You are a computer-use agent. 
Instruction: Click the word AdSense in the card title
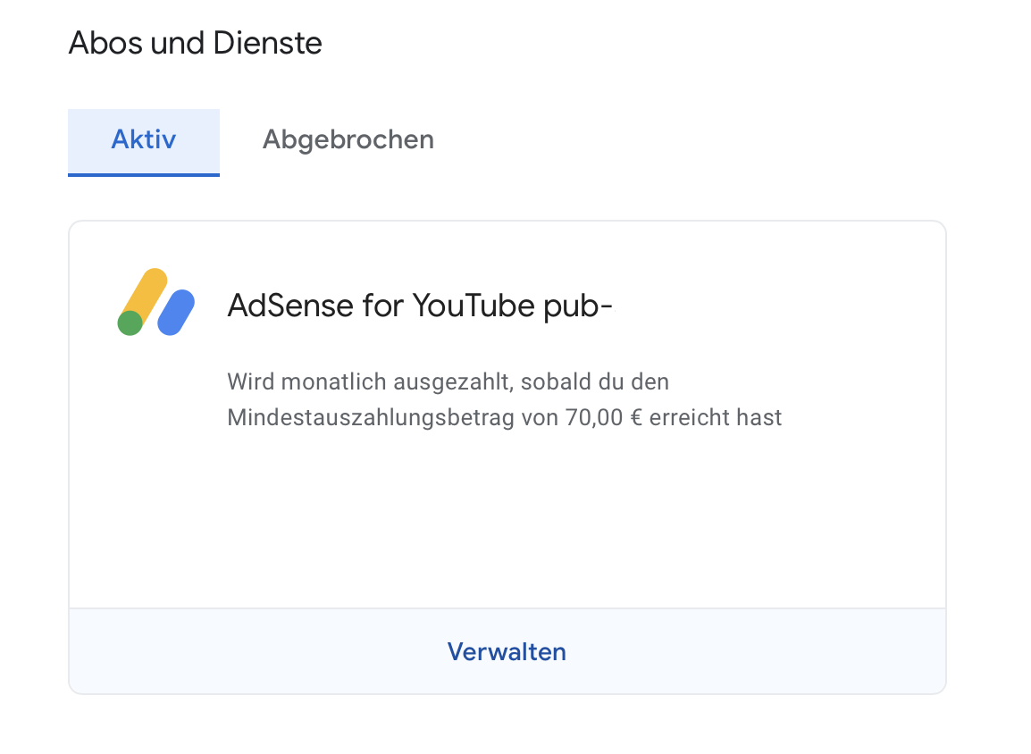290,306
